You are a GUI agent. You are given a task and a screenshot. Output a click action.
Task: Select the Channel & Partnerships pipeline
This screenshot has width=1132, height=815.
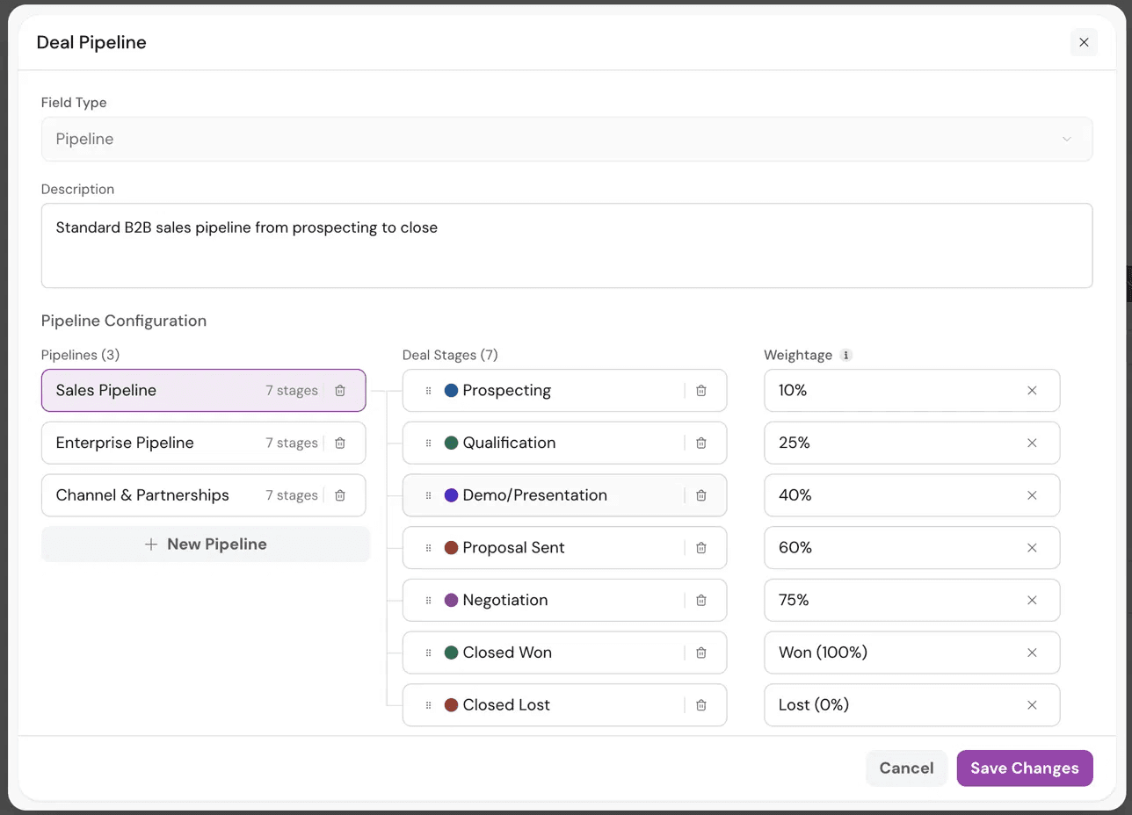(x=204, y=495)
